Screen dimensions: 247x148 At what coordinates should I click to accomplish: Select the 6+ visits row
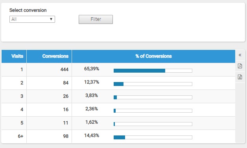coord(118,136)
